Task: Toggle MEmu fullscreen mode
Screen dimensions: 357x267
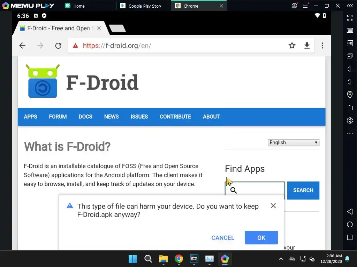Action: click(350, 17)
